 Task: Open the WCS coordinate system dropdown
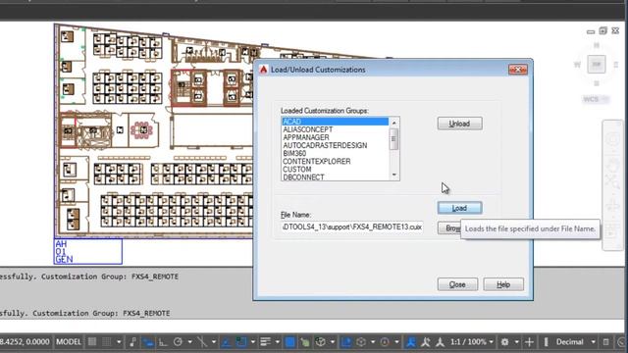click(596, 99)
